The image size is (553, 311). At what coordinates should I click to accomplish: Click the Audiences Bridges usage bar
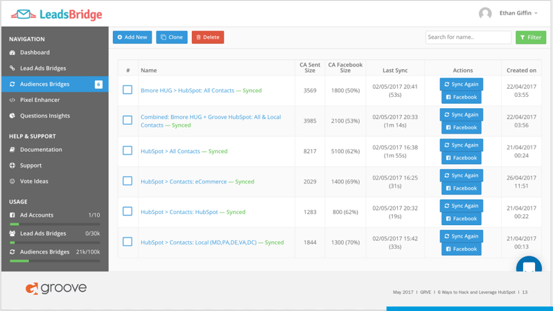(x=55, y=261)
